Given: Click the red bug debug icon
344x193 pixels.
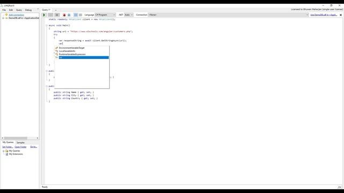Looking at the screenshot, I should (64, 15).
